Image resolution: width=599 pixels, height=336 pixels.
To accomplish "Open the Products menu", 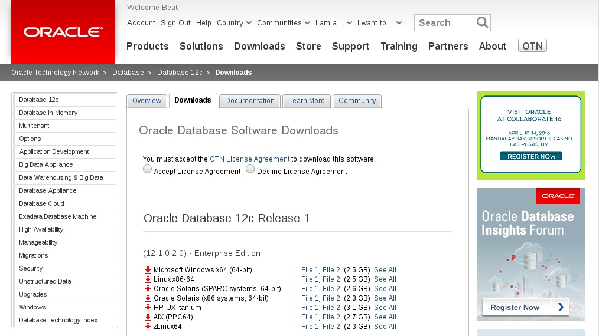I will tap(148, 46).
